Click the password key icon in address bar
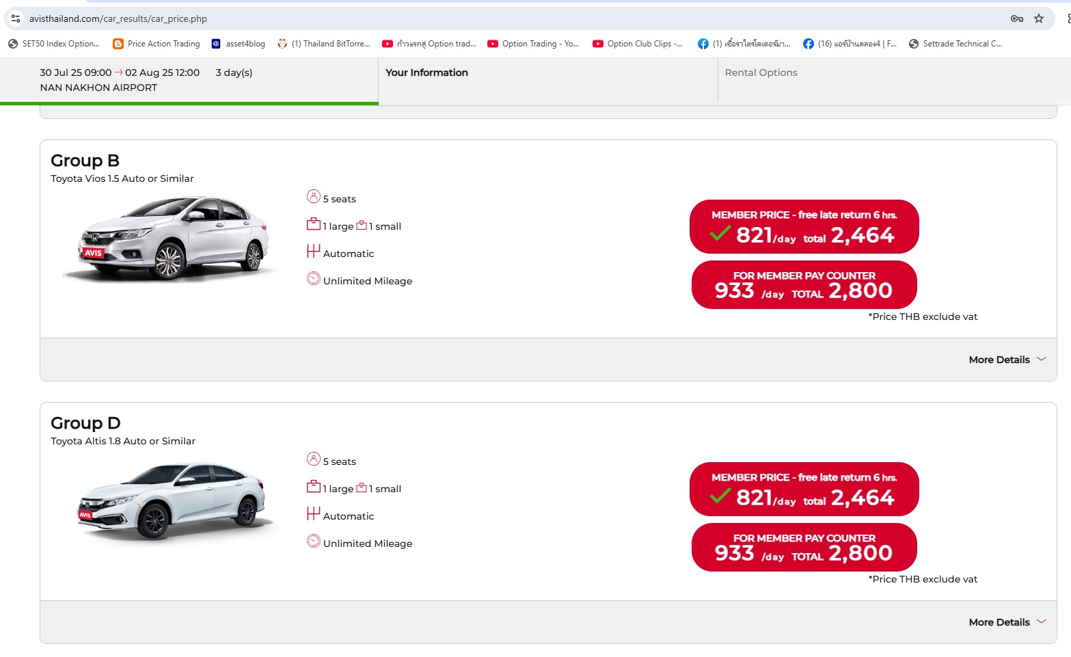The image size is (1071, 657). [x=1017, y=18]
